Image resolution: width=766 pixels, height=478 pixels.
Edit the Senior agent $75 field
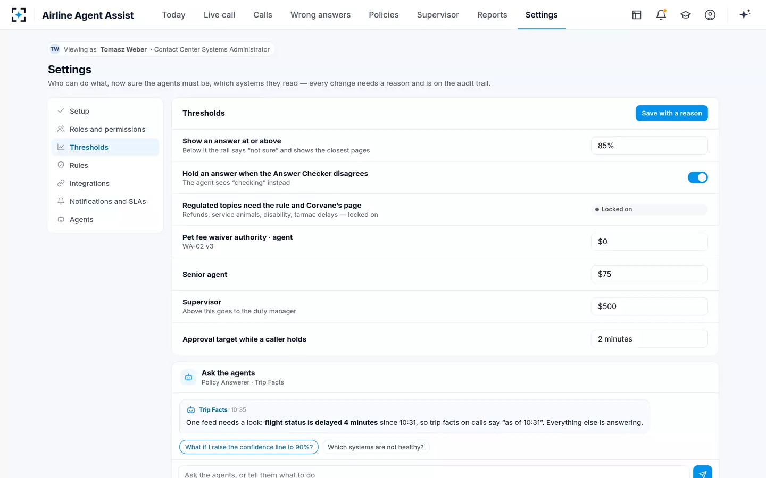[649, 274]
